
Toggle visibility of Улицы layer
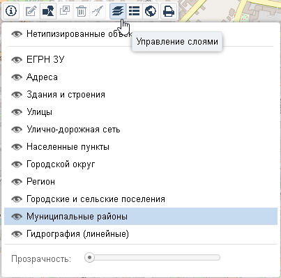click(x=17, y=112)
